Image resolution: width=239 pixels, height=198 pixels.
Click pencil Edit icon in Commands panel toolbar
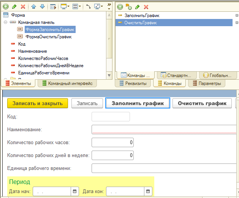[137, 7]
